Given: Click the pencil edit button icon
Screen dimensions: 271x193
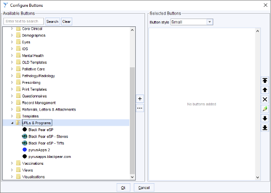Looking at the screenshot, I should pos(265,109).
